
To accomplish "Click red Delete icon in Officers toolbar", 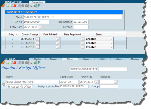I will point(15,63).
